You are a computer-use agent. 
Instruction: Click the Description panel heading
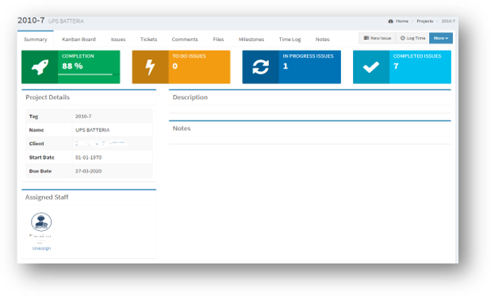point(190,98)
